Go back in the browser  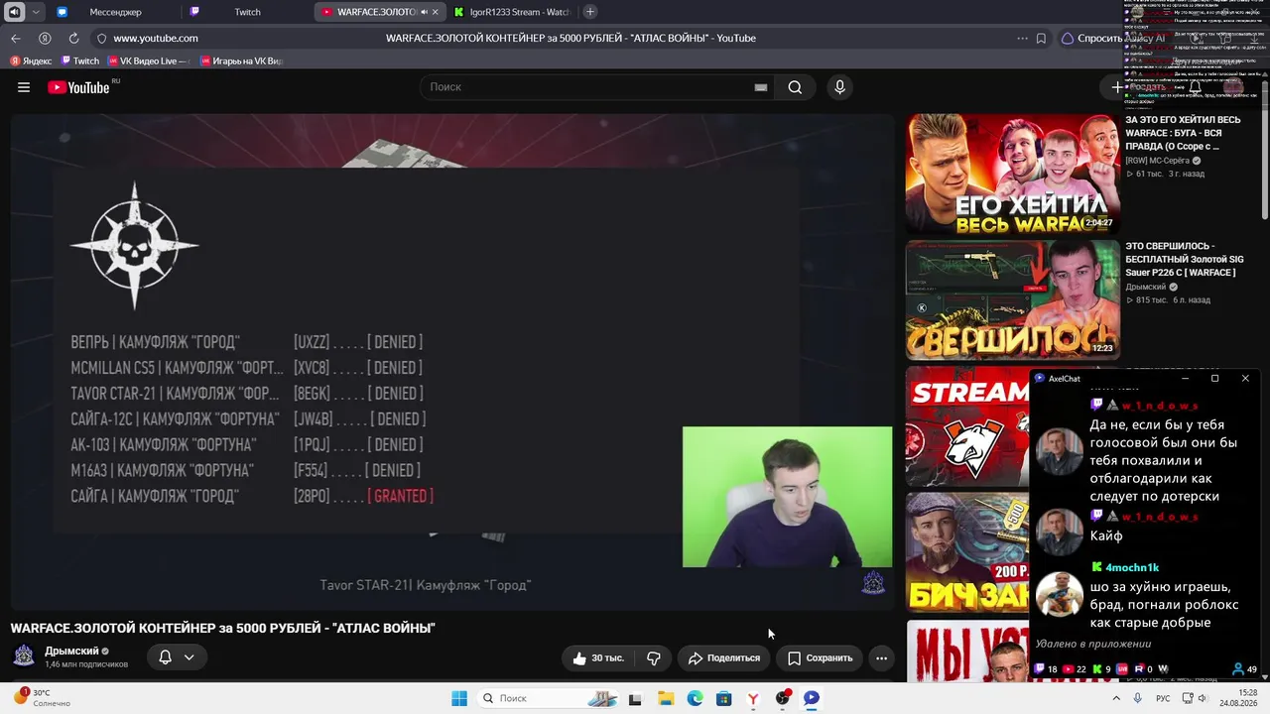[x=16, y=38]
